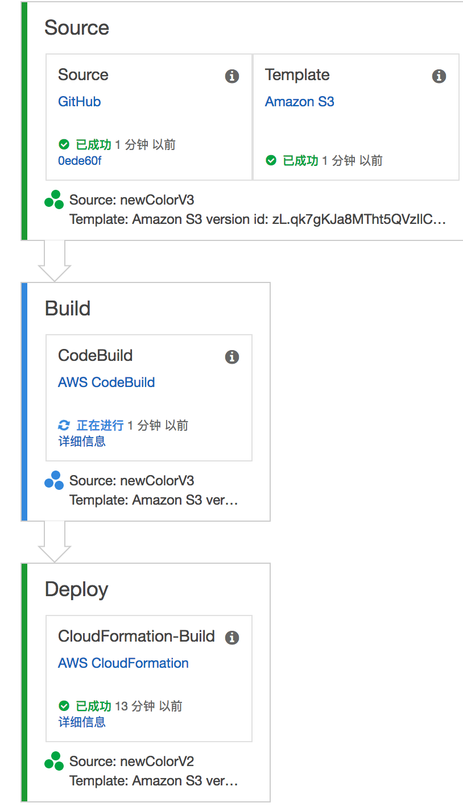The height and width of the screenshot is (807, 463).
Task: Click transition arrow between Build and Deploy
Action: [55, 541]
